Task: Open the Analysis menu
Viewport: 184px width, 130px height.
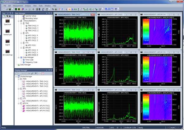Action: pyautogui.click(x=28, y=6)
